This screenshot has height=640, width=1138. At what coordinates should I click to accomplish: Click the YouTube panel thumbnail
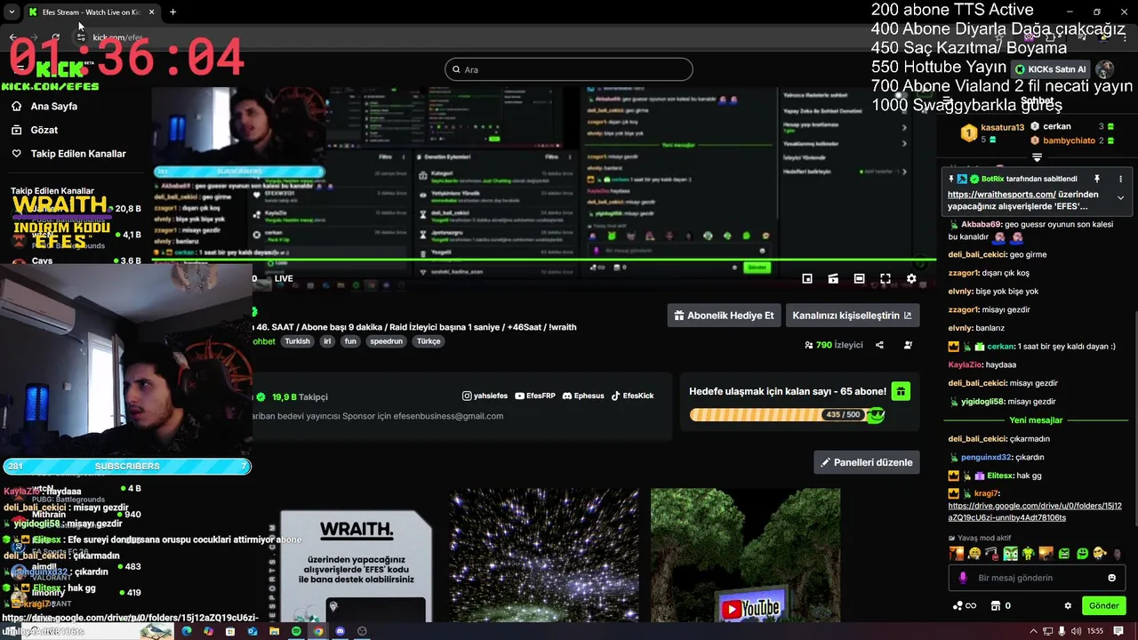click(x=745, y=555)
